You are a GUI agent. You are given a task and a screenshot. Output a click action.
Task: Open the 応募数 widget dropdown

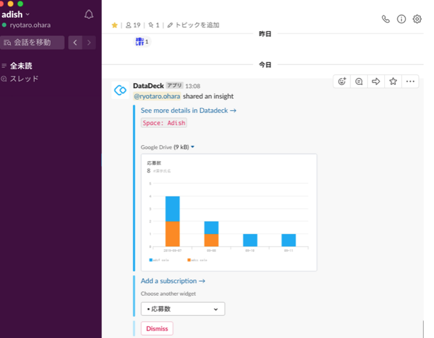coord(183,309)
